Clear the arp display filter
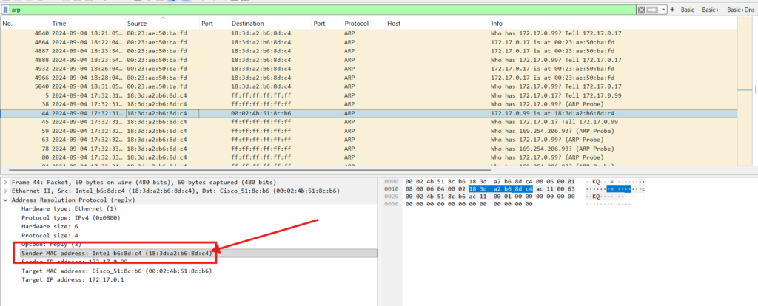 643,10
